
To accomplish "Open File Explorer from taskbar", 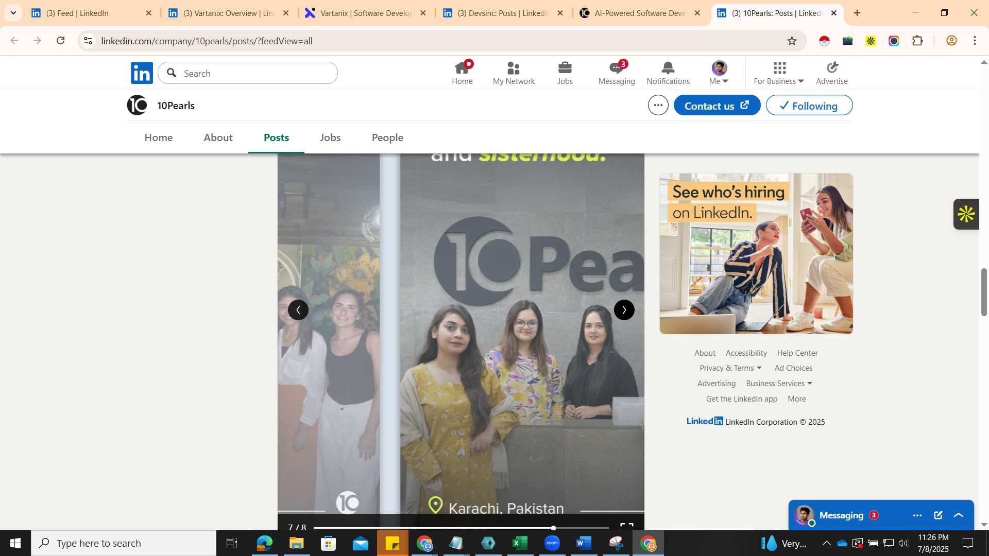I will click(x=296, y=543).
